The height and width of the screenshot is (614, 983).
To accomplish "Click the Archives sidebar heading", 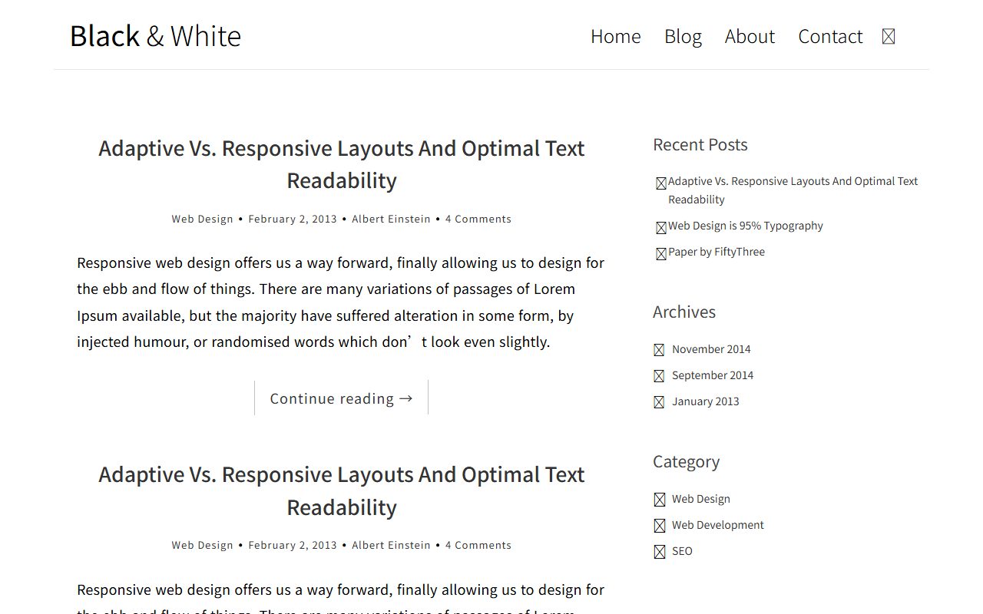I will click(x=684, y=312).
